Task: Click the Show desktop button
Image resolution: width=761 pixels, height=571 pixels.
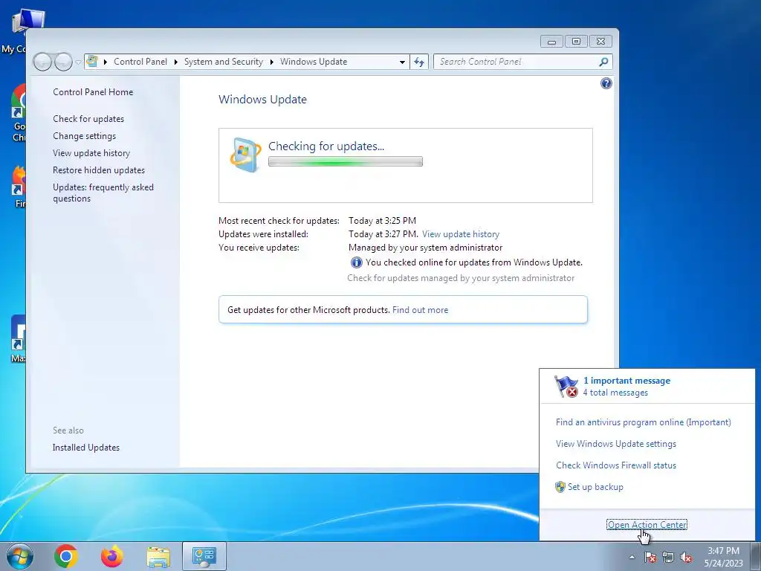Action: click(x=756, y=556)
